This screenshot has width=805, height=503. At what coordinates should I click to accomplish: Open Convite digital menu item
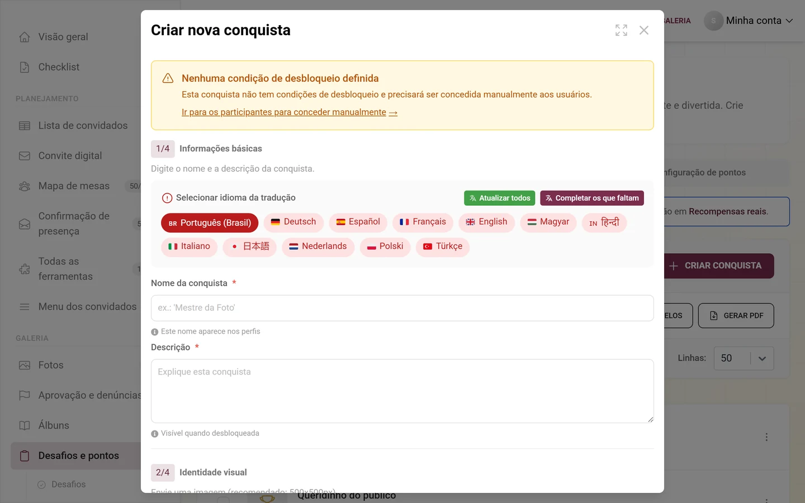point(70,156)
